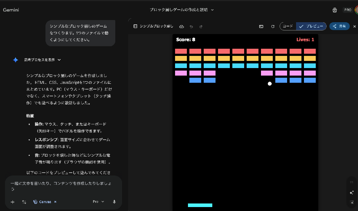Click Gemini in the top-left corner
The width and height of the screenshot is (358, 211).
[x=11, y=10]
